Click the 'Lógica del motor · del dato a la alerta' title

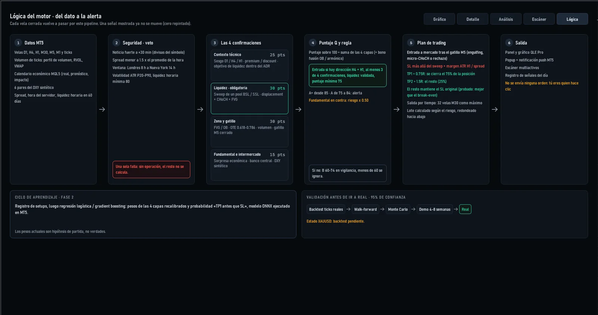(x=56, y=16)
